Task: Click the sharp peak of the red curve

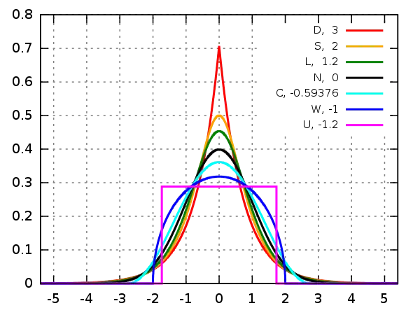Action: 220,48
